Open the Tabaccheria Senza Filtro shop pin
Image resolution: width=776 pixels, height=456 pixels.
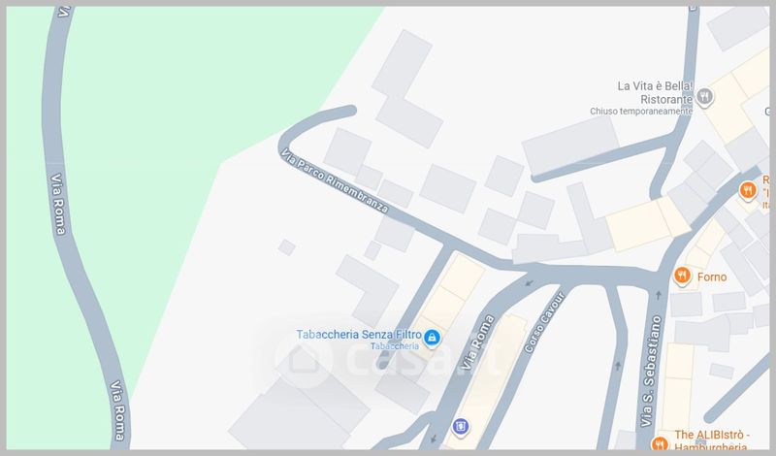pyautogui.click(x=432, y=339)
